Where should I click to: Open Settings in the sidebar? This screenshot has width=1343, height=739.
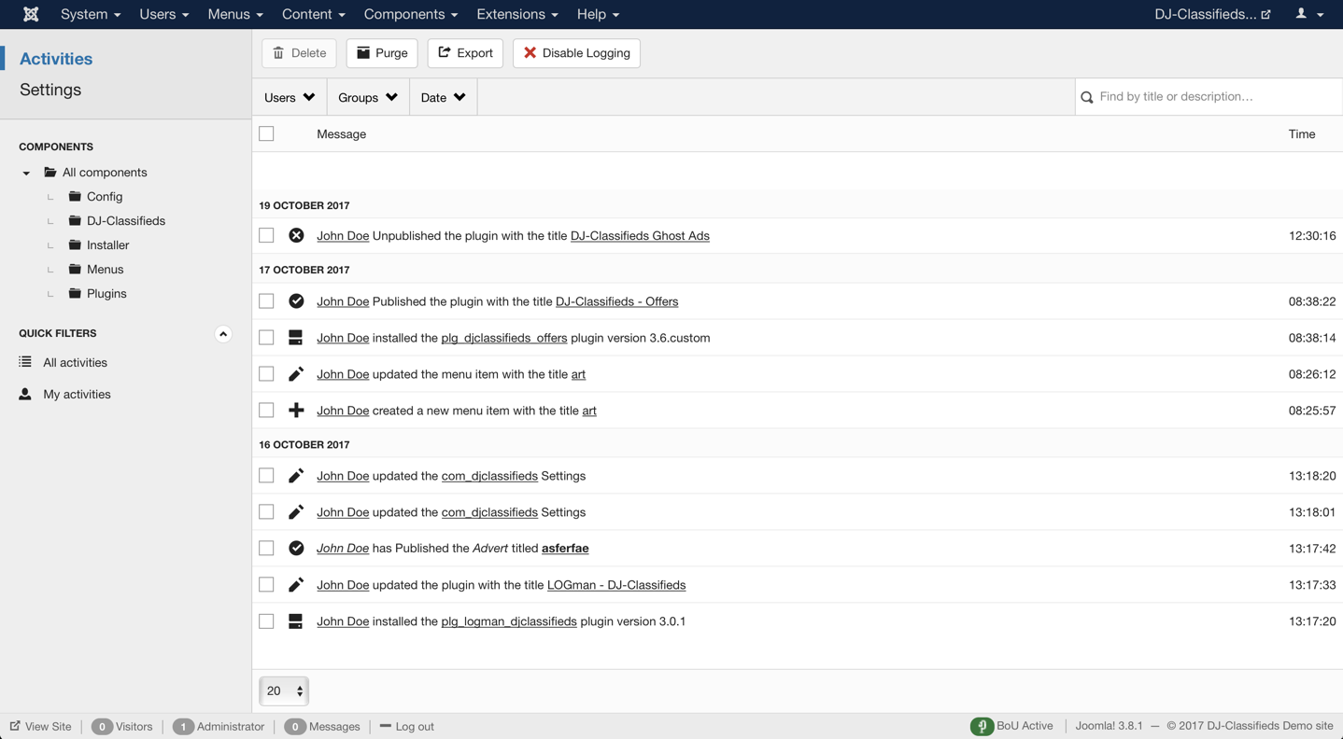50,90
